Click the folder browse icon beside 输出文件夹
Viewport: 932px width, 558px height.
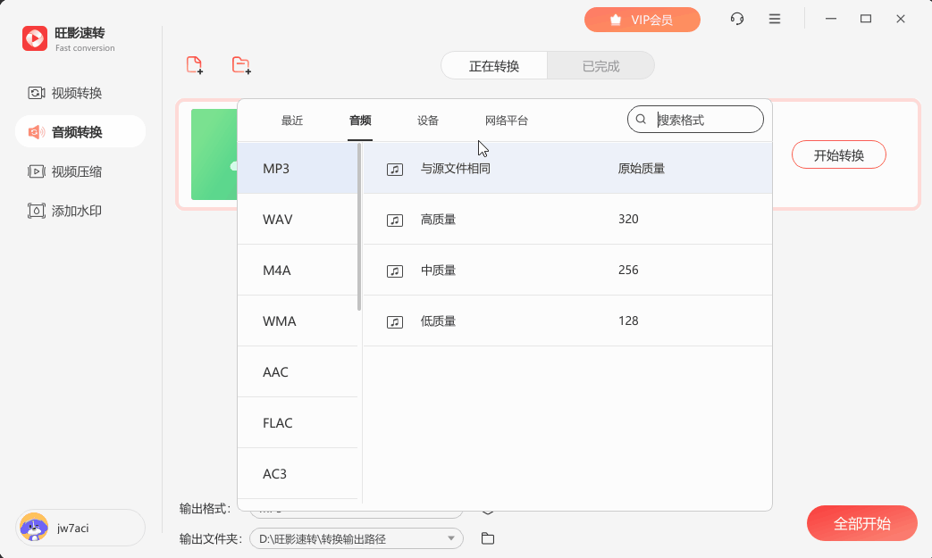(x=486, y=538)
